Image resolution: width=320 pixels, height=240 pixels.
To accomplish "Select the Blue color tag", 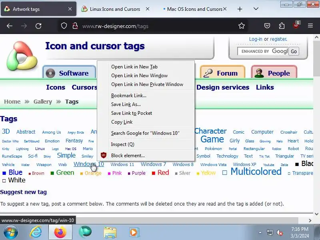I will (x=15, y=172).
